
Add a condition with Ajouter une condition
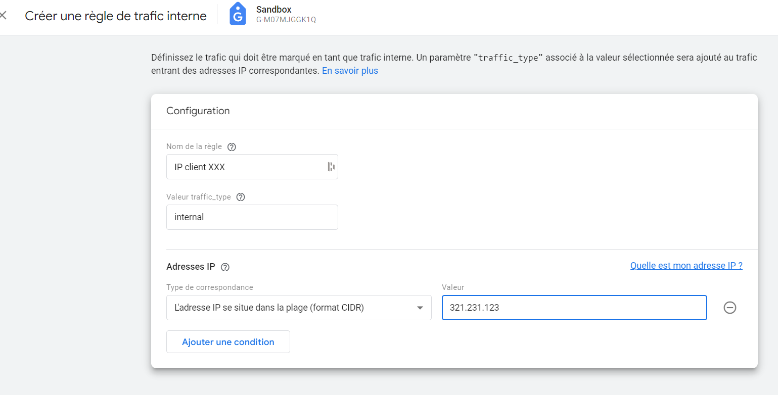228,342
